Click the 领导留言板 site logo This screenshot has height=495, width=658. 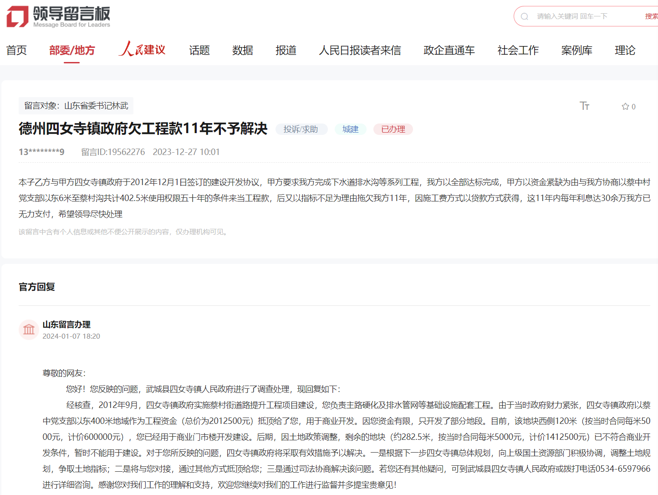click(x=58, y=17)
